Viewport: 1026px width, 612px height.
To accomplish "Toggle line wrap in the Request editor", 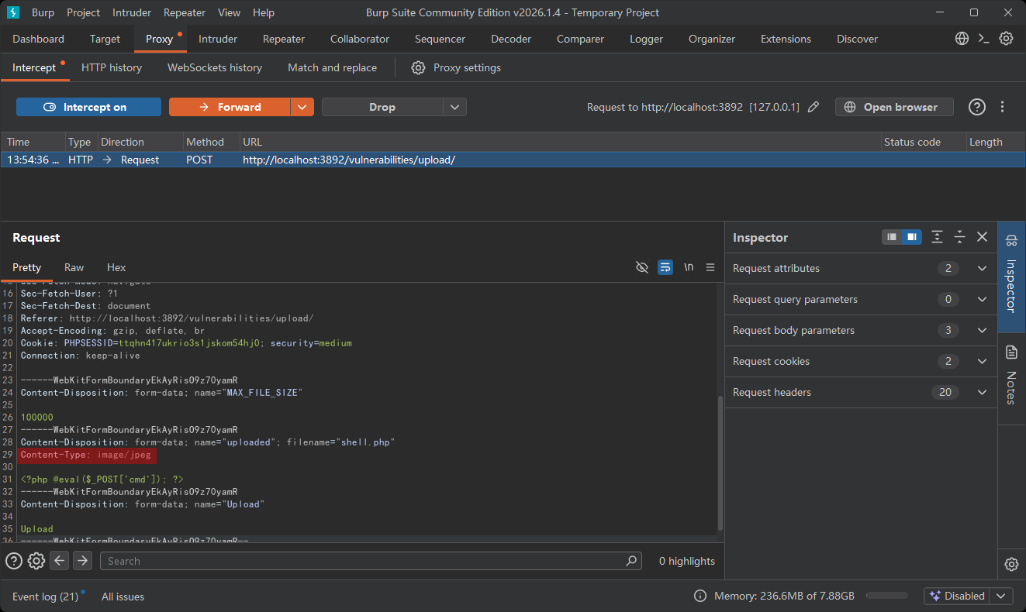I will point(665,267).
